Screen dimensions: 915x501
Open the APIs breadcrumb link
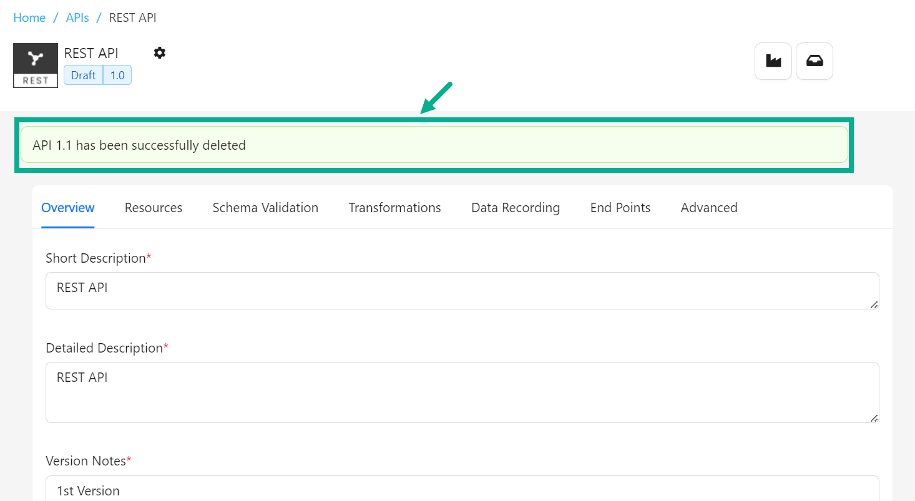(77, 17)
